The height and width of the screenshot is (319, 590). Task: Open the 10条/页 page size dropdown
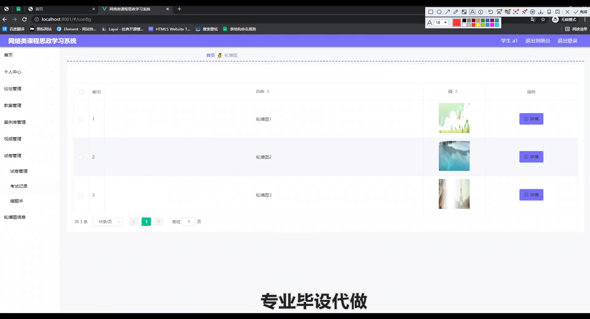click(108, 221)
